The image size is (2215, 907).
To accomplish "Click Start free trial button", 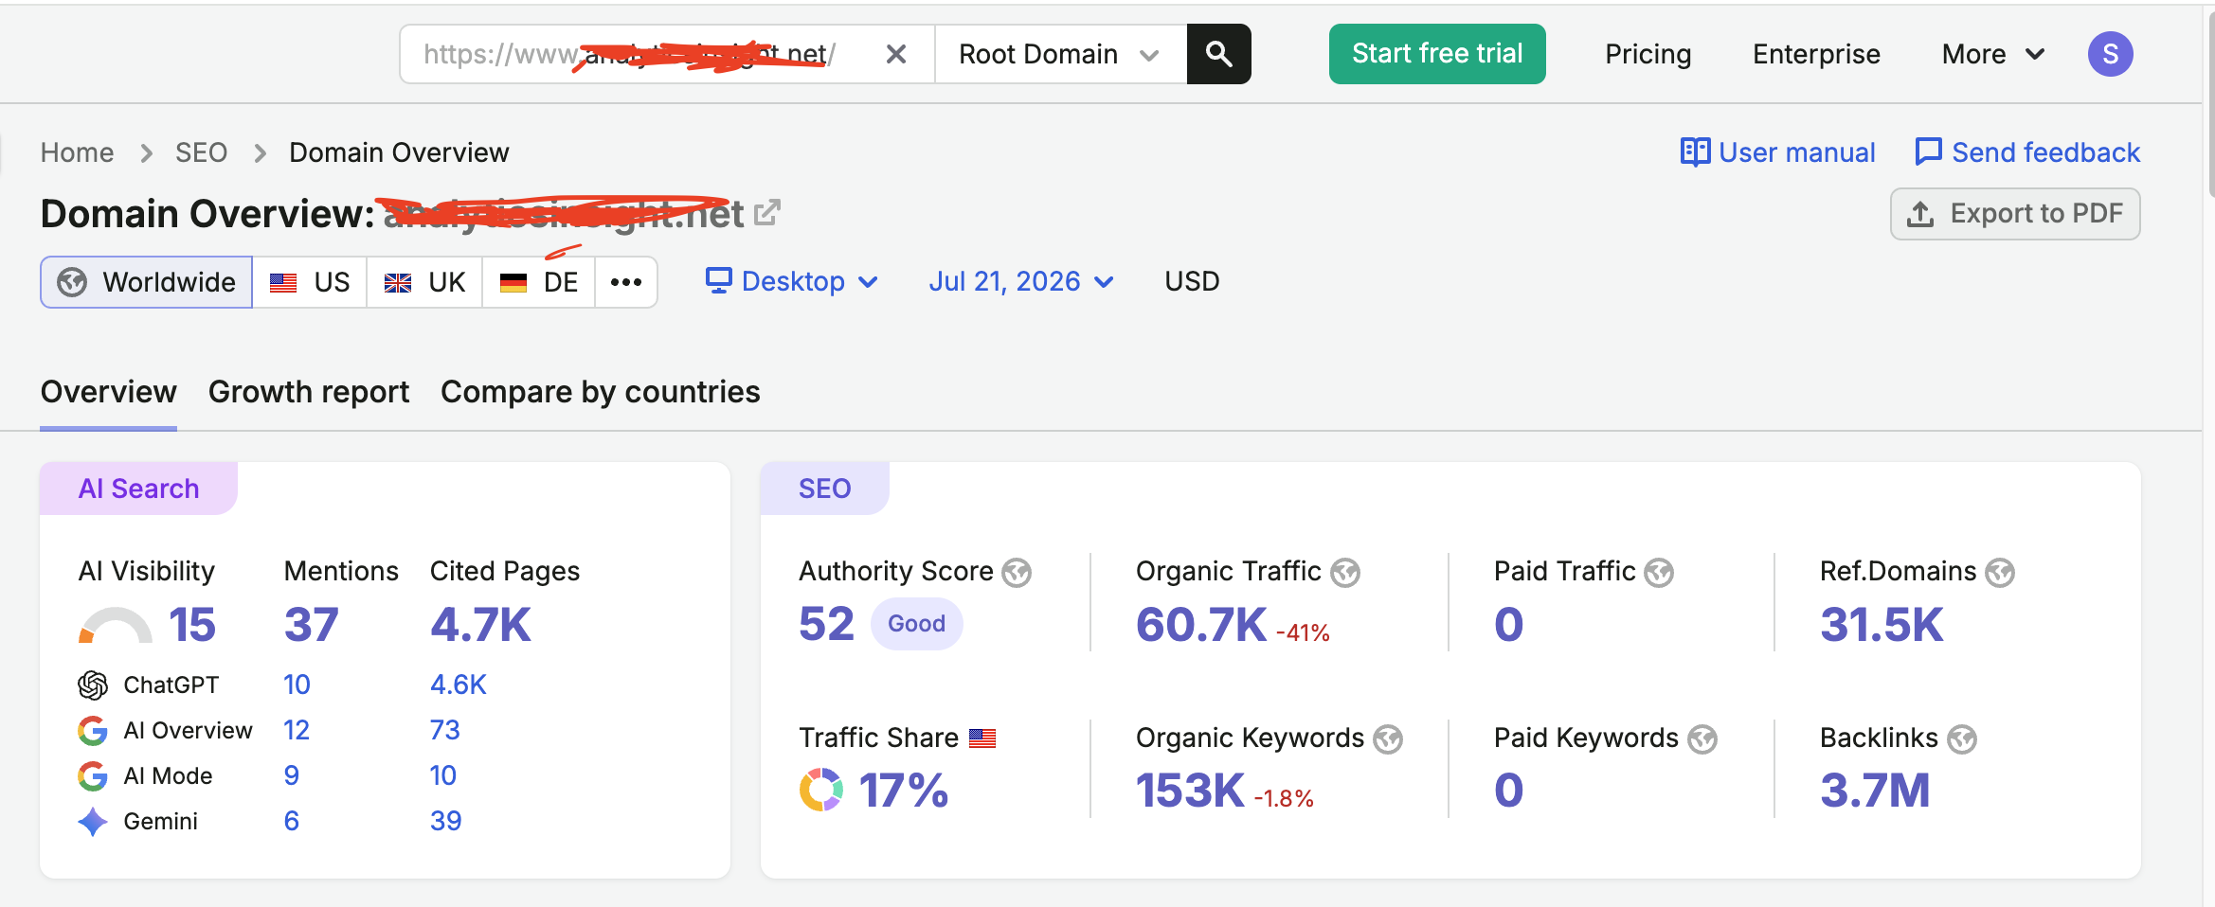I will coord(1437,54).
